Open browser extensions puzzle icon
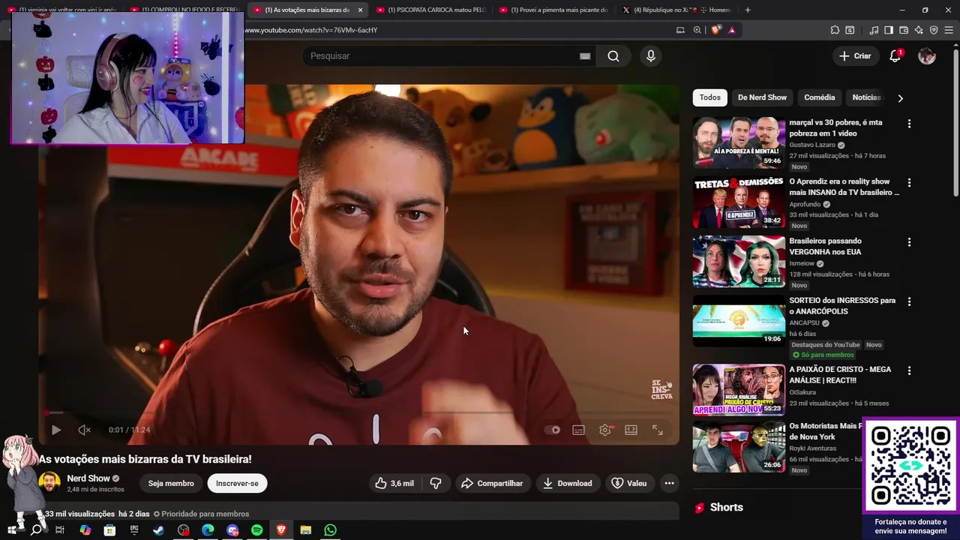This screenshot has width=960, height=540. pos(835,30)
